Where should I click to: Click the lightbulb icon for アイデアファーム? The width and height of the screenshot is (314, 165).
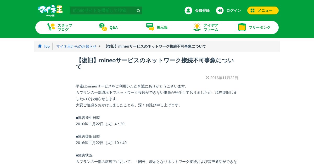point(197,27)
